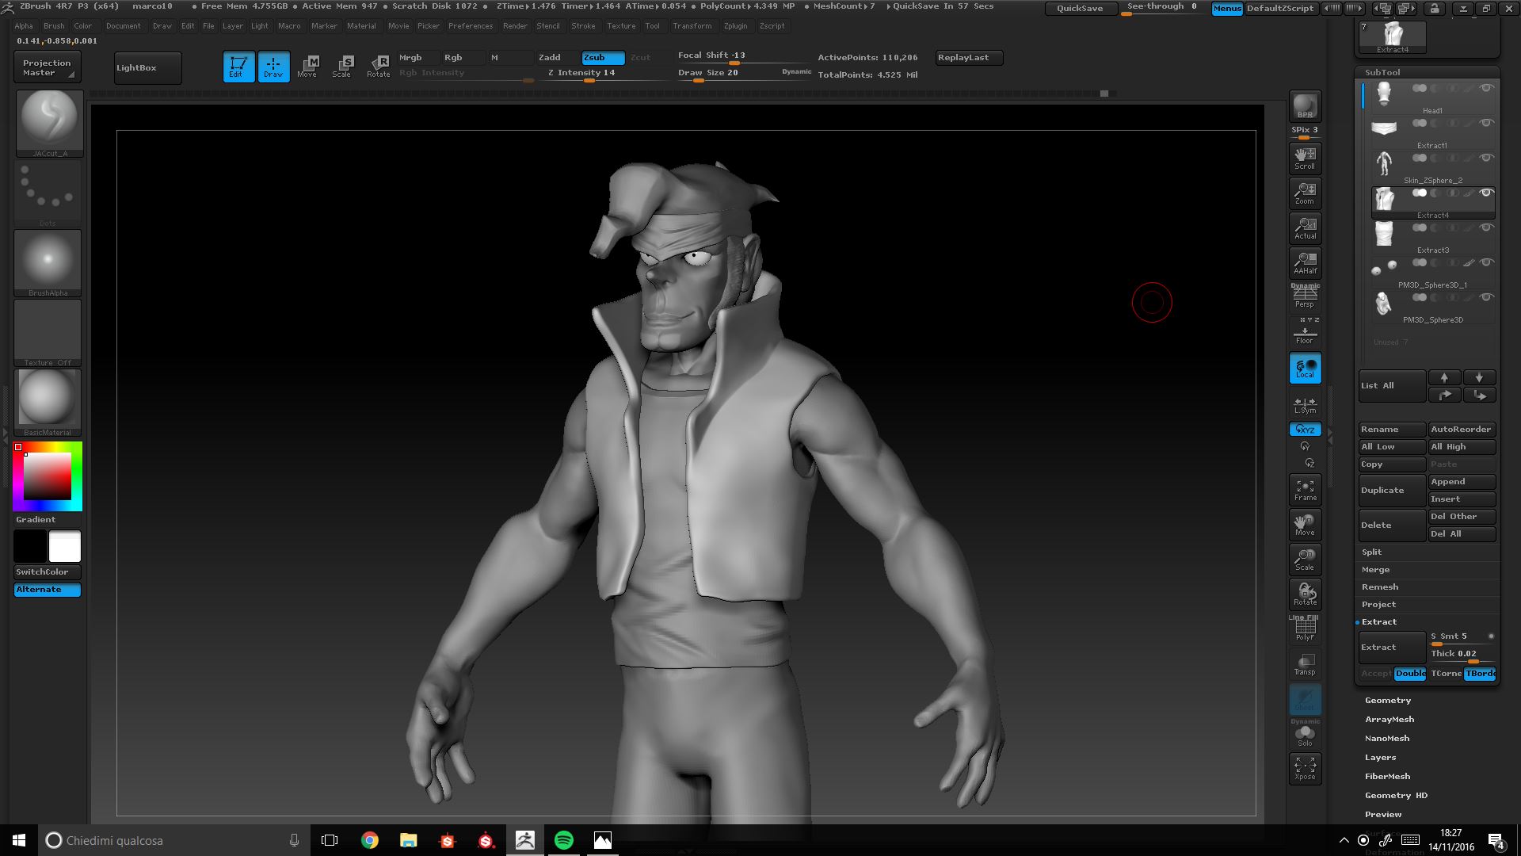Open the Dots stroke selector
The image size is (1521, 856).
(48, 193)
